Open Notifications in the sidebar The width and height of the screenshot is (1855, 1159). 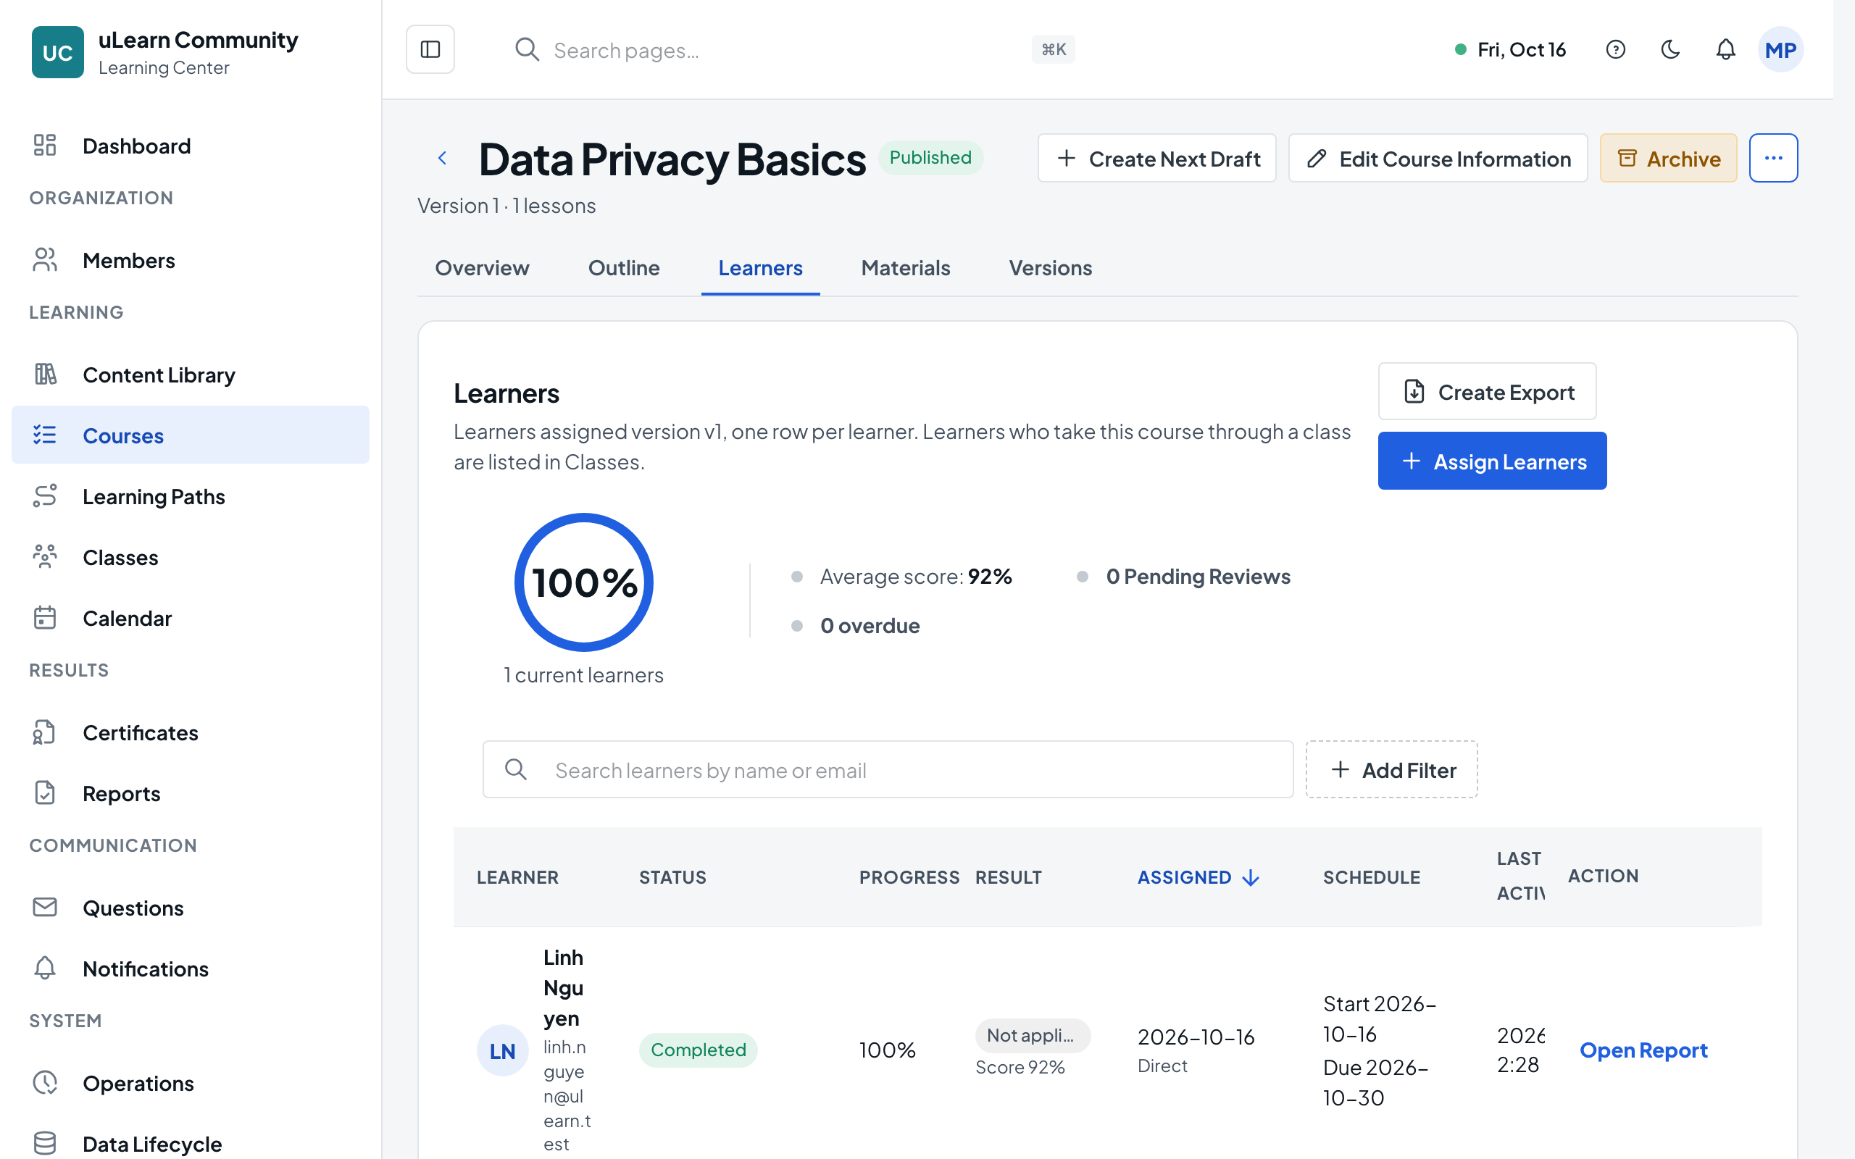(x=190, y=969)
